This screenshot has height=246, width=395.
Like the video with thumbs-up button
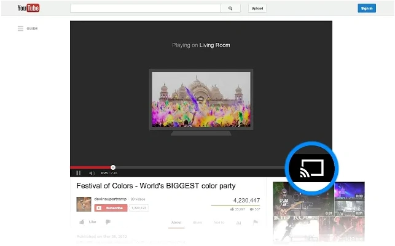pos(82,222)
